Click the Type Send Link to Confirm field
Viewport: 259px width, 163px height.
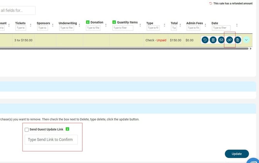coord(51,139)
